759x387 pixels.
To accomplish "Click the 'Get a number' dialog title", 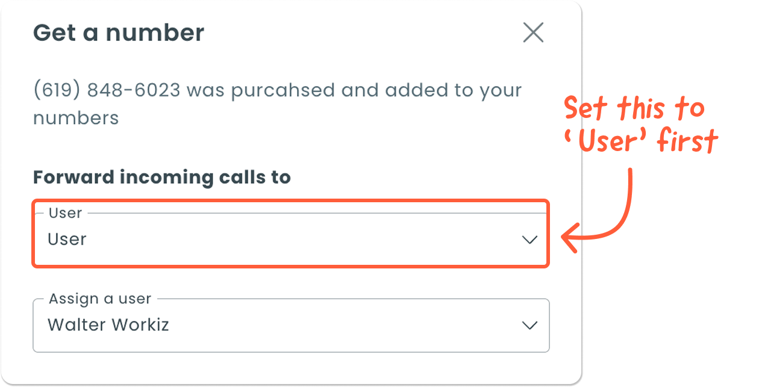I will click(x=119, y=33).
